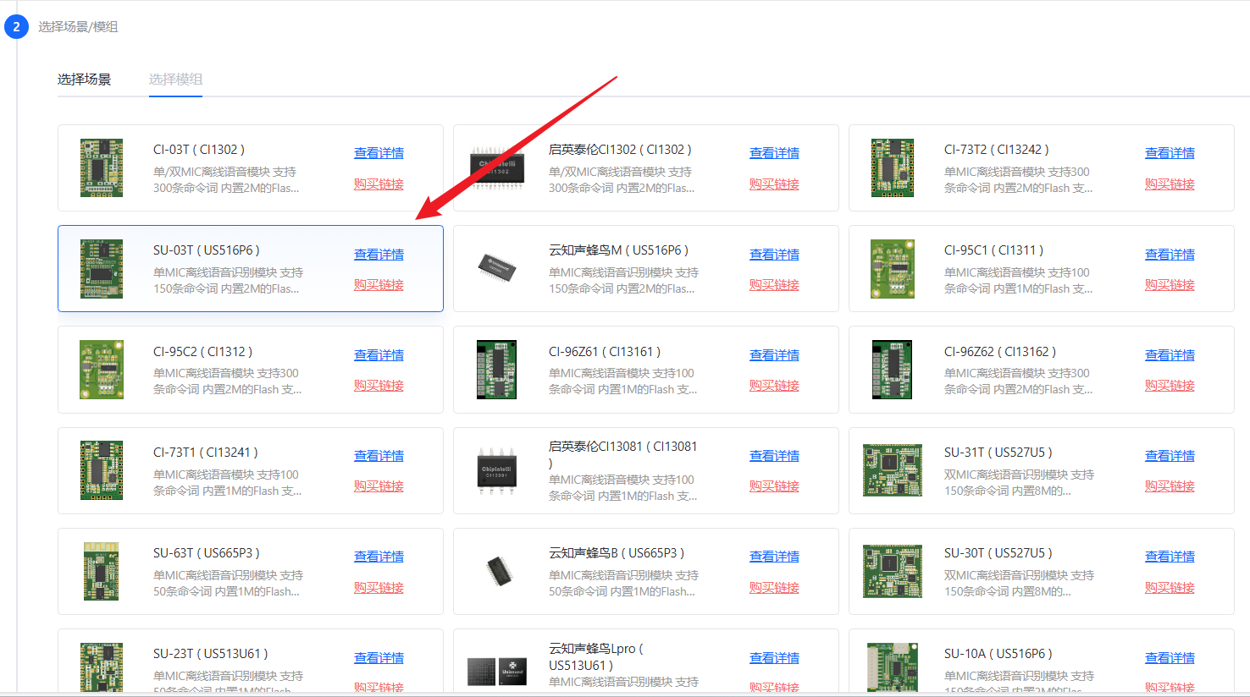The height and width of the screenshot is (697, 1250).
Task: Click the SU-03T module board image
Action: click(x=102, y=269)
